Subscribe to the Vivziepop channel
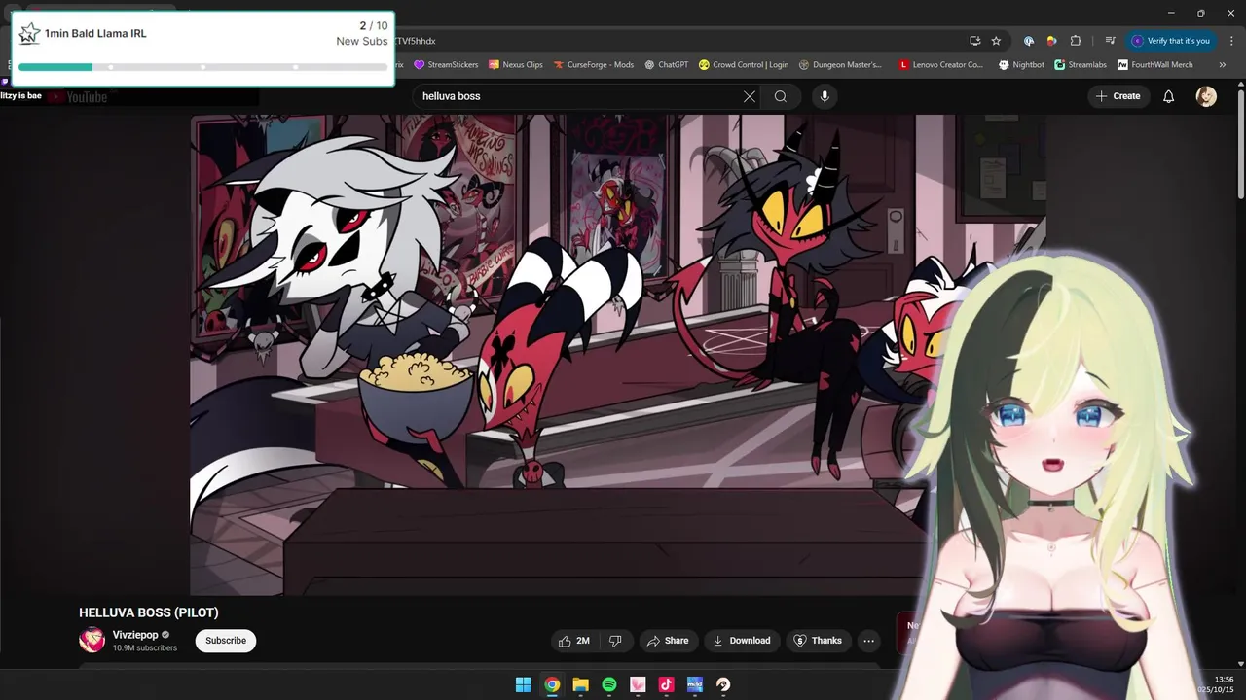This screenshot has width=1246, height=700. pyautogui.click(x=226, y=641)
